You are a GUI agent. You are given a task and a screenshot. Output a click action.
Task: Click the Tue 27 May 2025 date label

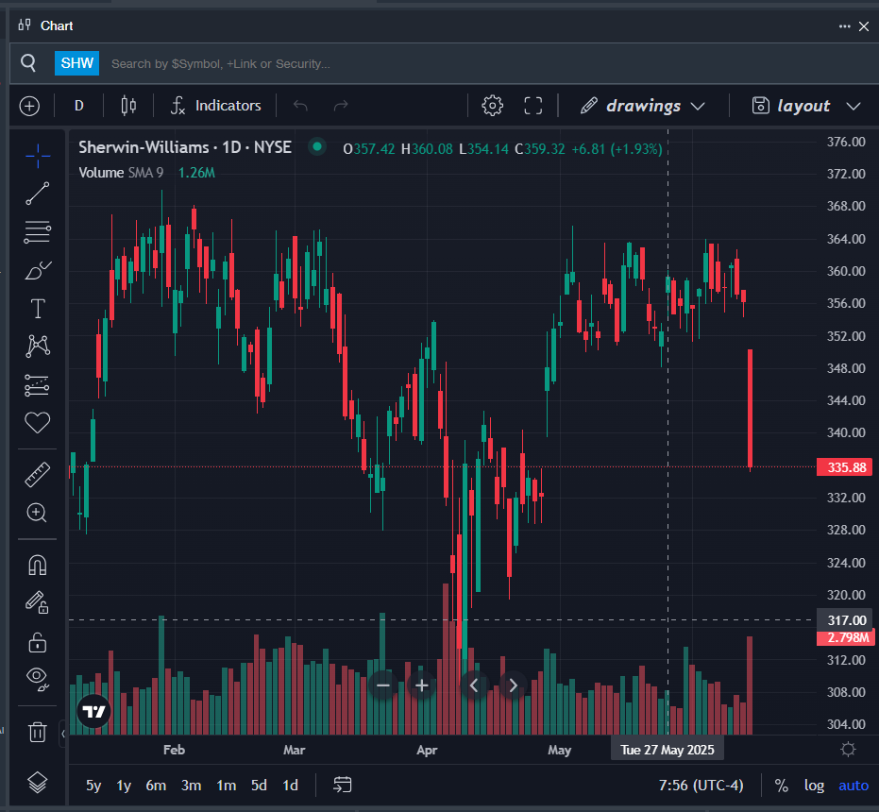[x=668, y=750]
